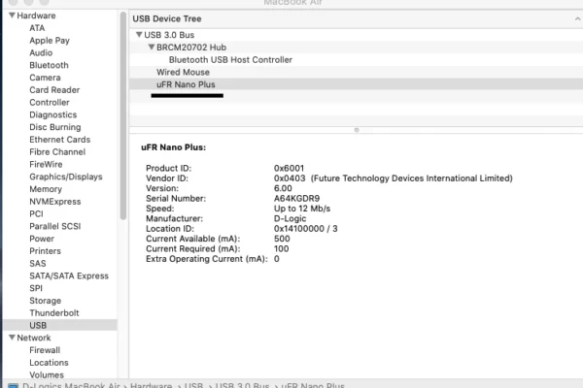The image size is (583, 388).
Task: Select Firewall under Network
Action: [x=45, y=350]
